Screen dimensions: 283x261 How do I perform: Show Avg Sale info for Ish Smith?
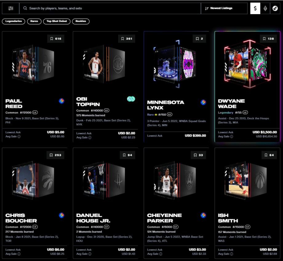(x=232, y=254)
